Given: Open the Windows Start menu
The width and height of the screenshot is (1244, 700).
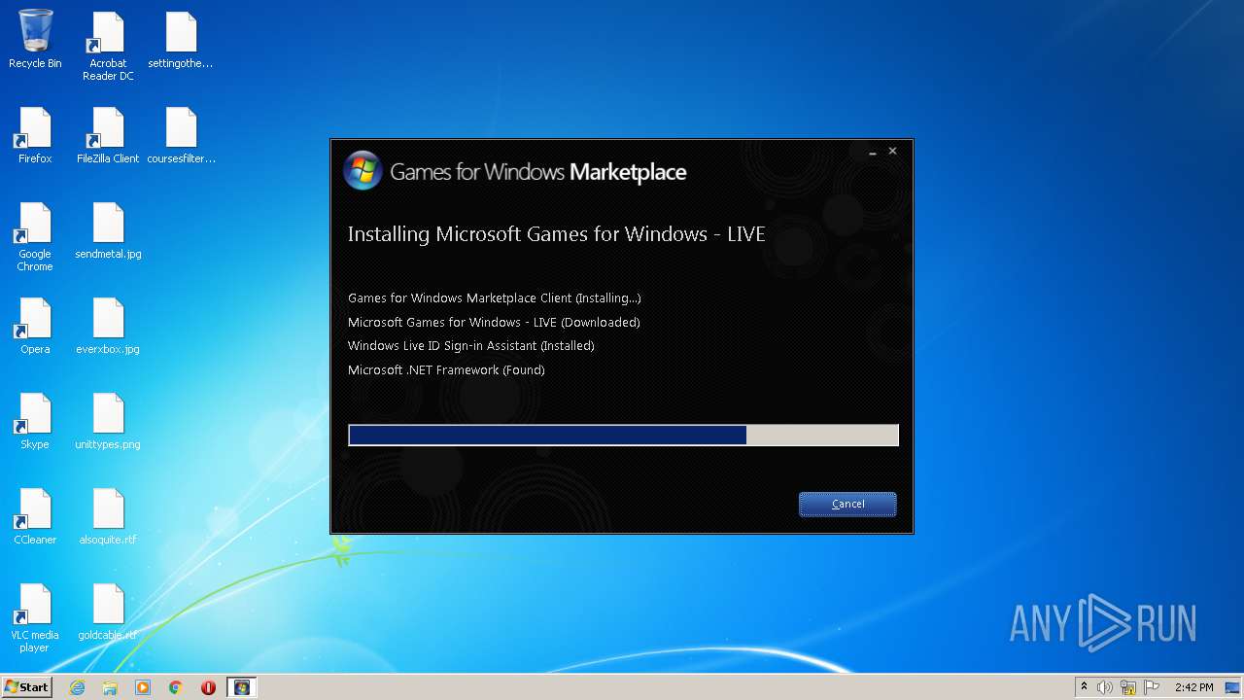Looking at the screenshot, I should (26, 687).
